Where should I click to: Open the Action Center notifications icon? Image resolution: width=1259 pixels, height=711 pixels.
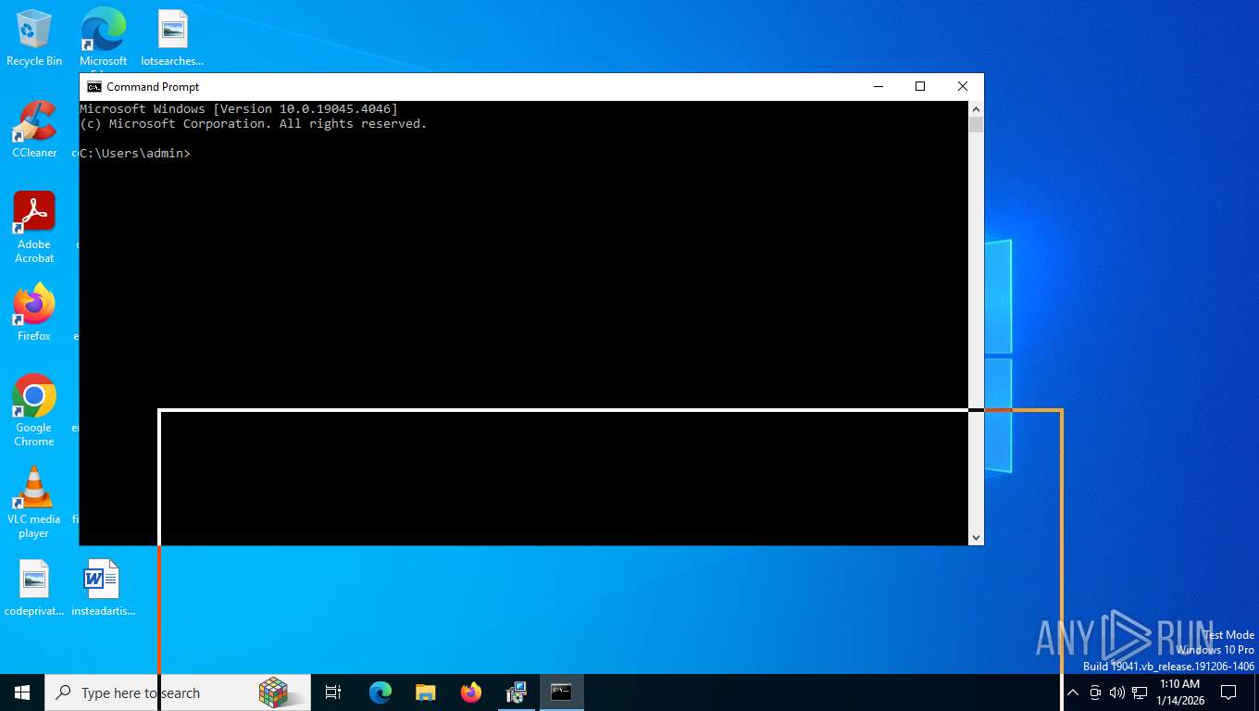[1228, 692]
